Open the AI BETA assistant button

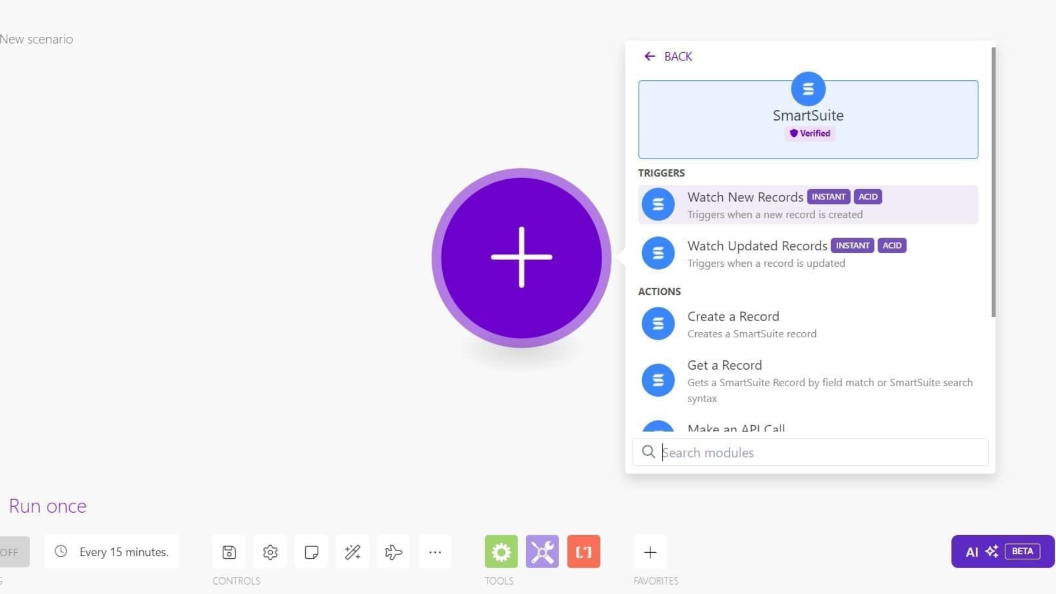point(1002,552)
